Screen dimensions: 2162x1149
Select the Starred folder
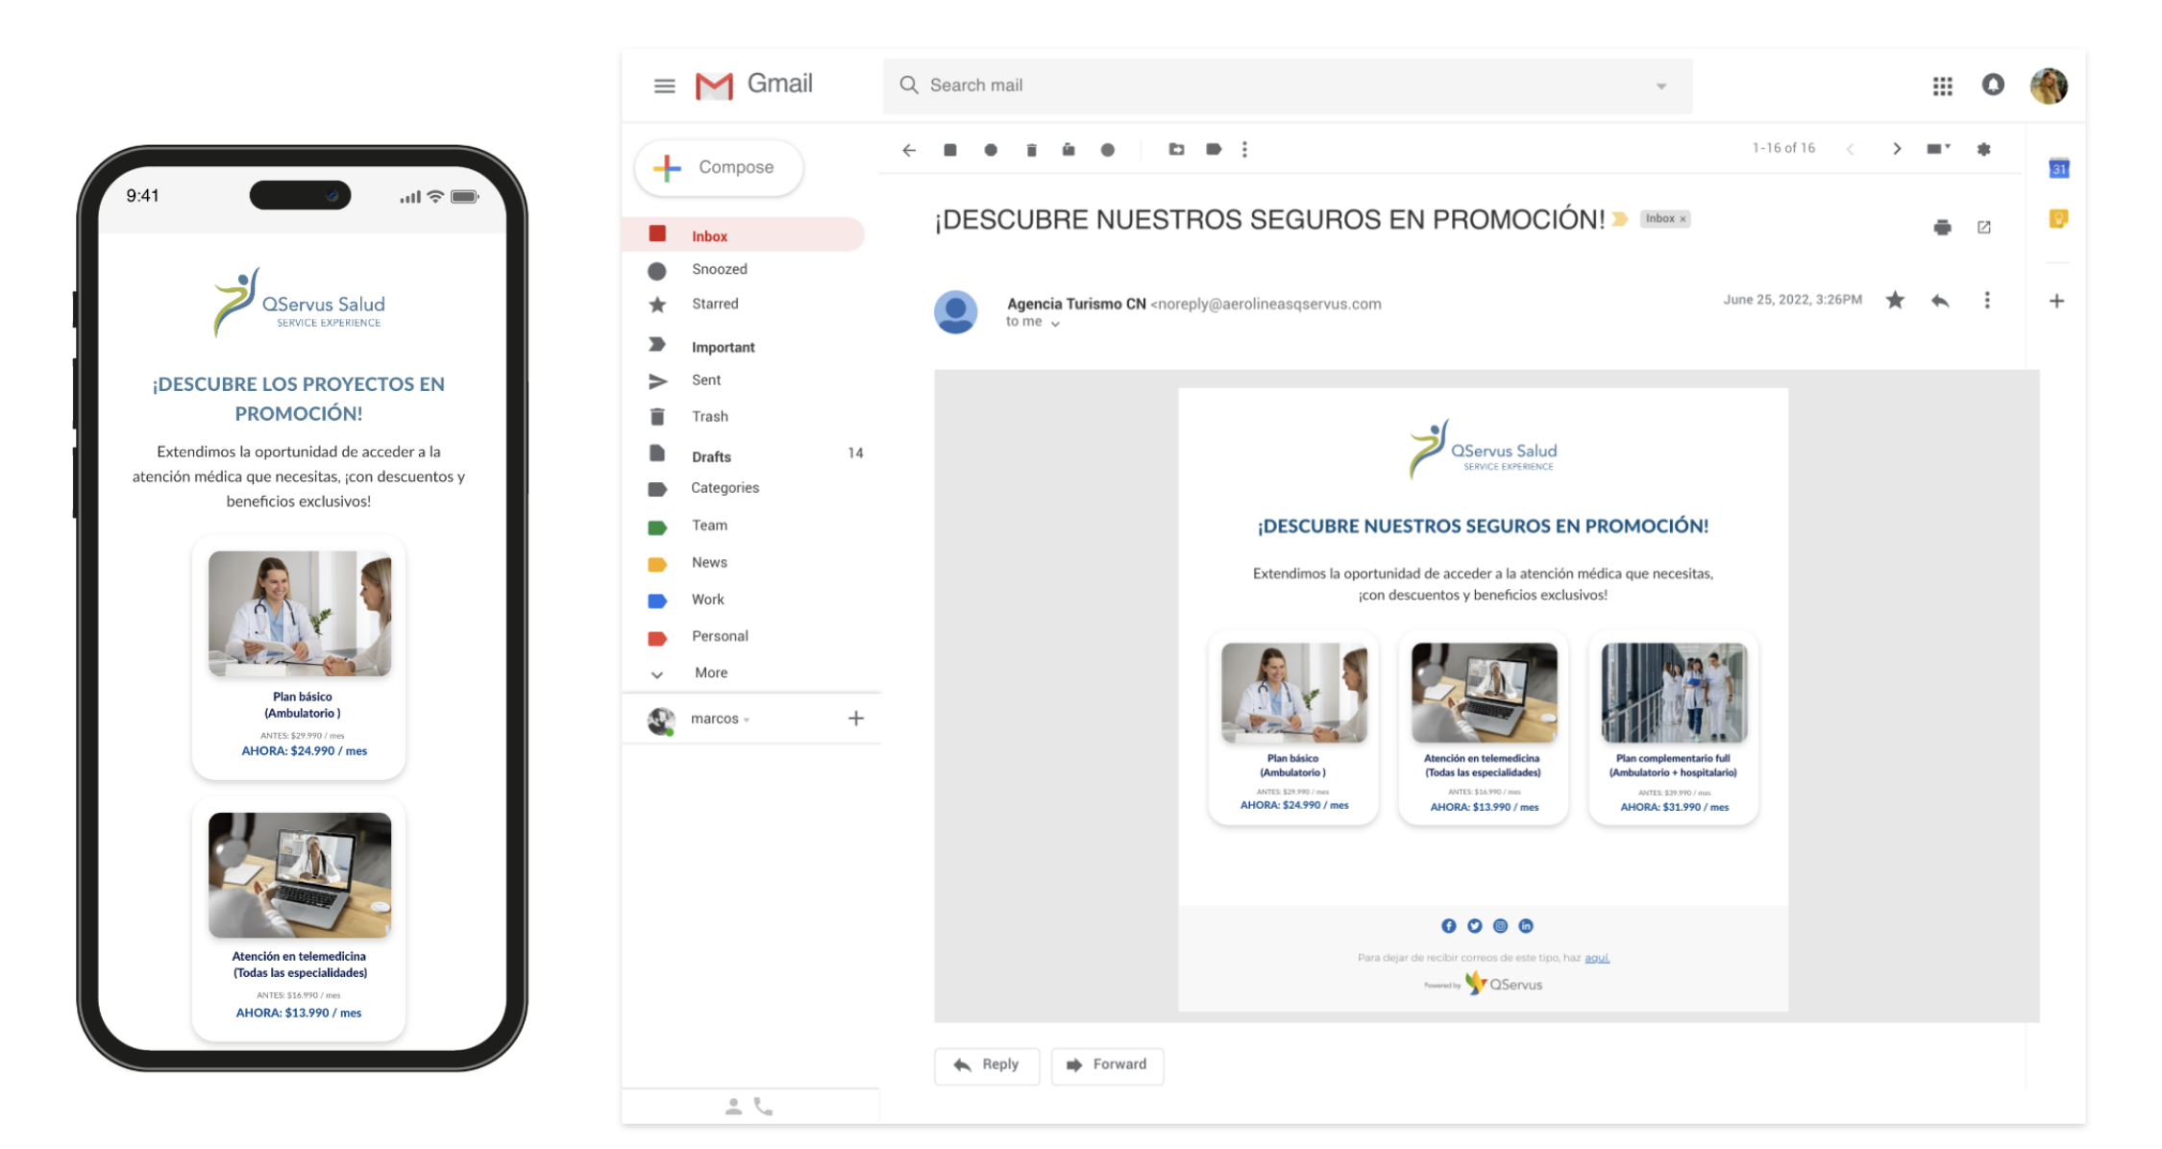click(x=715, y=304)
